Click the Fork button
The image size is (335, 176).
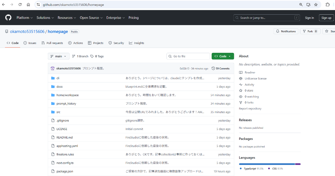coord(310,31)
